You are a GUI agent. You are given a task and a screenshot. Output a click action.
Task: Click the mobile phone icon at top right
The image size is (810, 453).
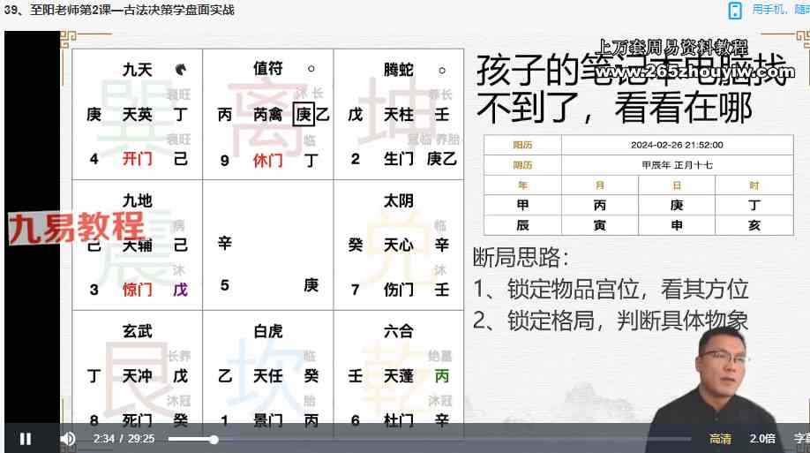(x=735, y=11)
